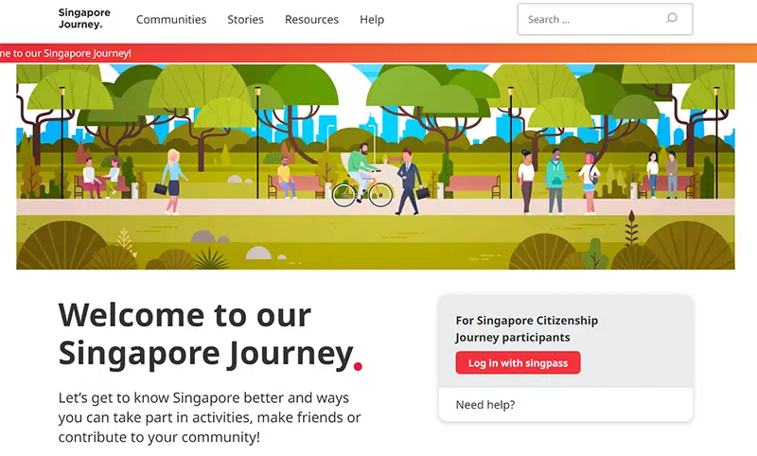Click the businessman with briefcase in banner
Image resolution: width=757 pixels, height=456 pixels.
tap(410, 182)
